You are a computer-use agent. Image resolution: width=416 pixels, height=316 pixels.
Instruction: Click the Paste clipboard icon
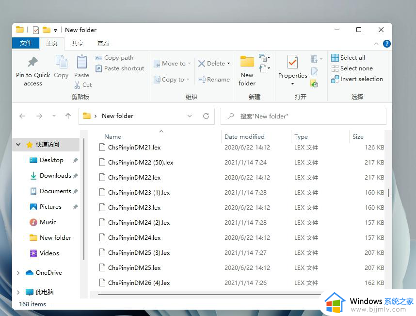coord(81,62)
